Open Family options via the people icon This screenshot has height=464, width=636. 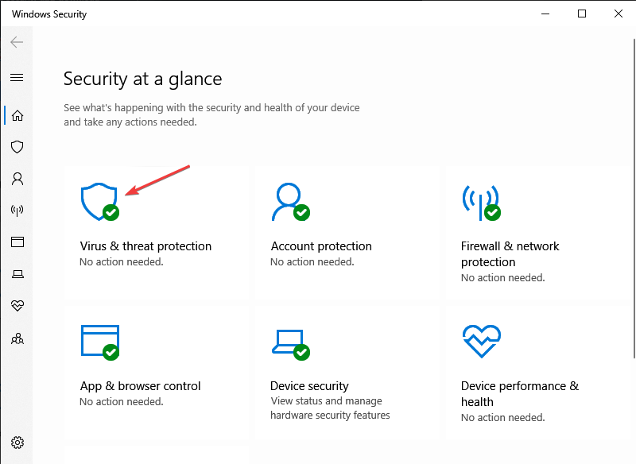click(17, 338)
